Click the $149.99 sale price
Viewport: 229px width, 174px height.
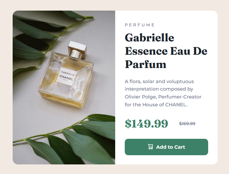(x=146, y=124)
